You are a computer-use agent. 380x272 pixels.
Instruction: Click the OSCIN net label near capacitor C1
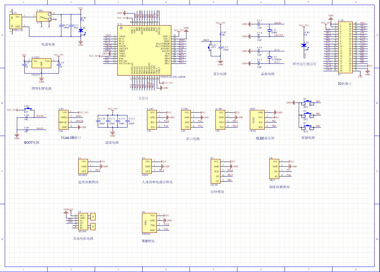pyautogui.click(x=278, y=23)
